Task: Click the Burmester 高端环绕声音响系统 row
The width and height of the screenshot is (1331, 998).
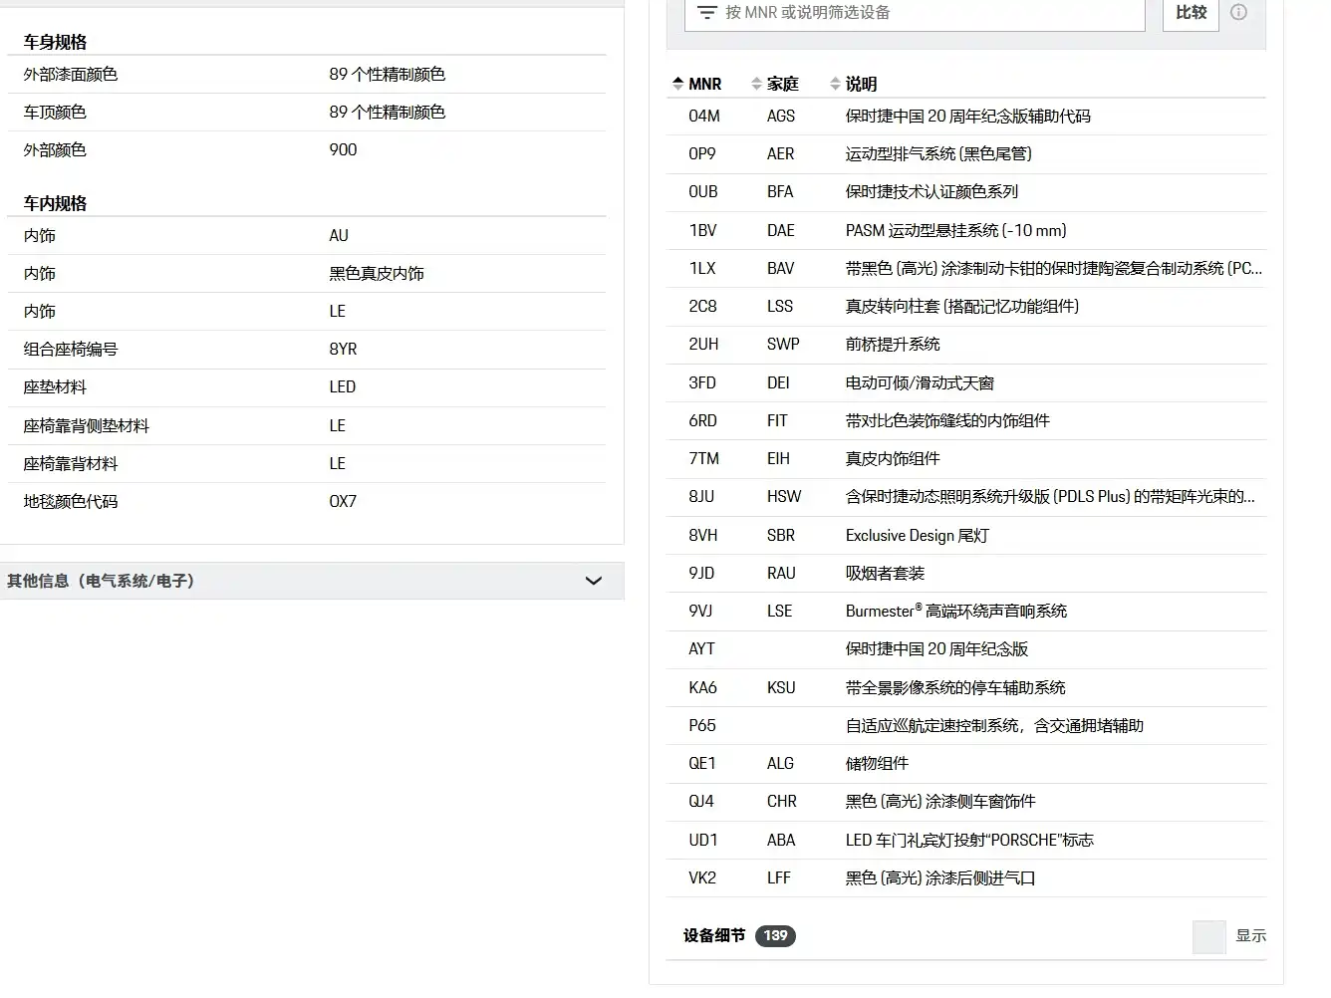Action: 966,612
